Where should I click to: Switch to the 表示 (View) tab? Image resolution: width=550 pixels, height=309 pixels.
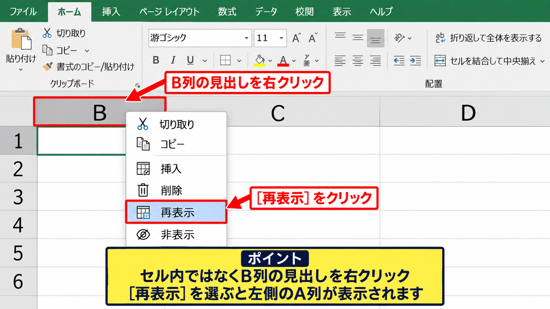(342, 11)
